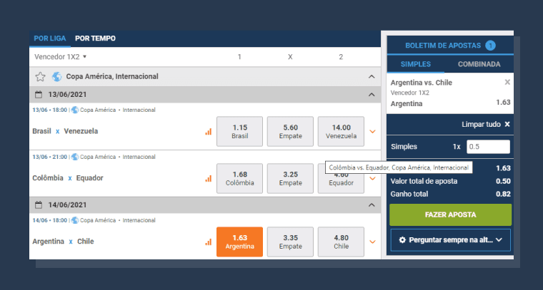Pick Empate 5.60 in Brasil x Venezuela
543x290 pixels.
click(290, 132)
